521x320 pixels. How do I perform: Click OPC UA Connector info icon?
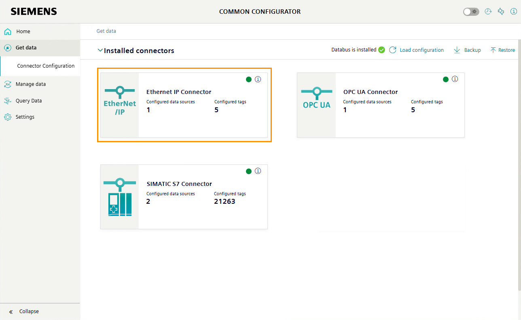point(455,79)
